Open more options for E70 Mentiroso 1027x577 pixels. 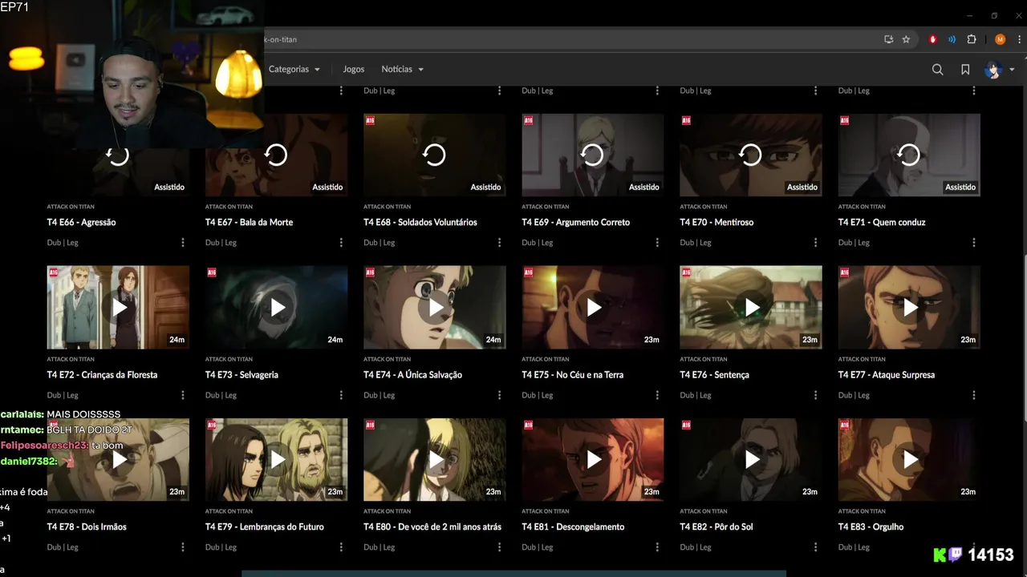tap(815, 243)
